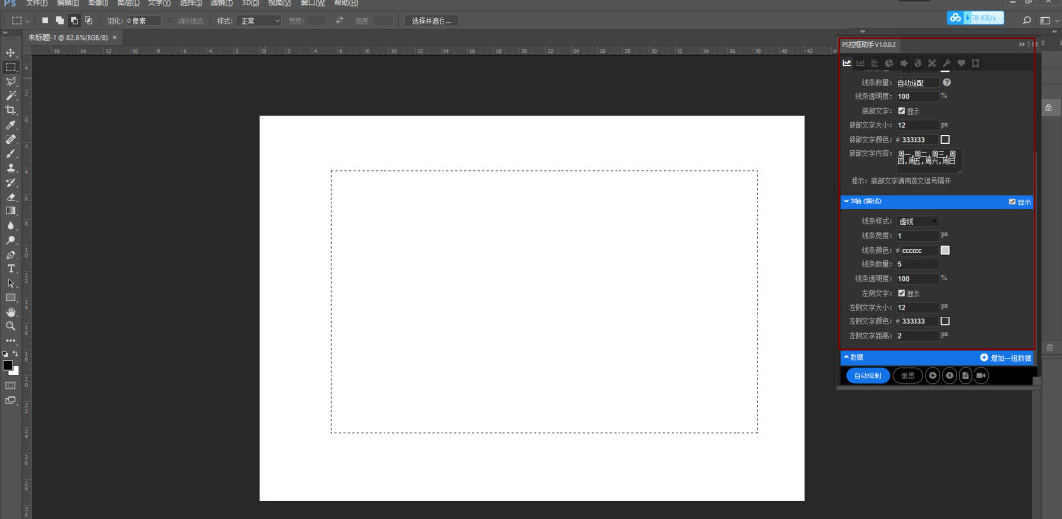Click the download icon beside 重置
Image resolution: width=1062 pixels, height=519 pixels.
932,375
